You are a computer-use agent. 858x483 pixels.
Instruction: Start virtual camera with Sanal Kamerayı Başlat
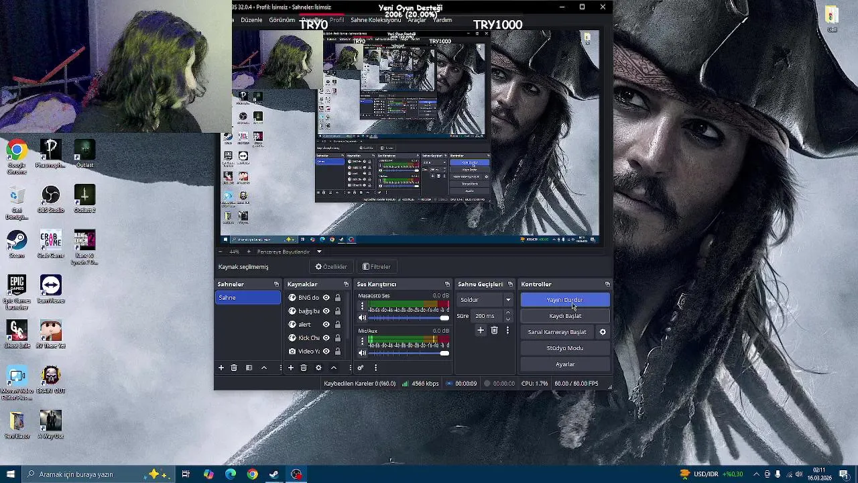pyautogui.click(x=557, y=332)
